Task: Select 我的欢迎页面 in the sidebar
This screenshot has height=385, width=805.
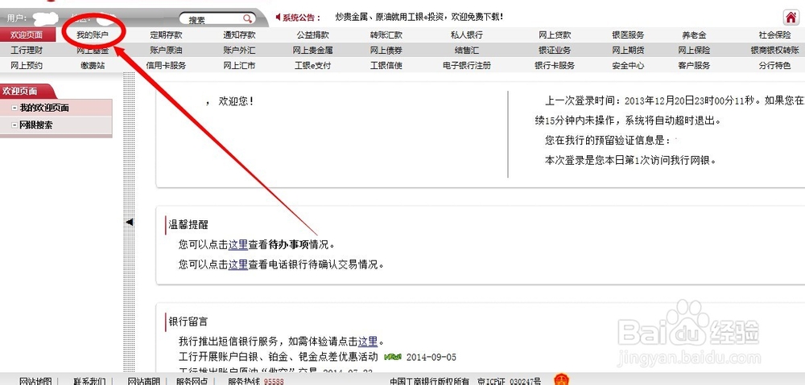Action: 44,109
